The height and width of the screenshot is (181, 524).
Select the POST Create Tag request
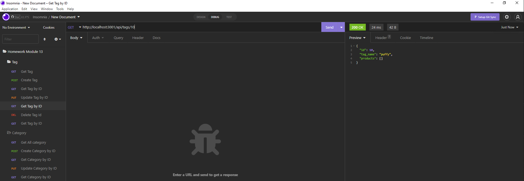point(29,80)
